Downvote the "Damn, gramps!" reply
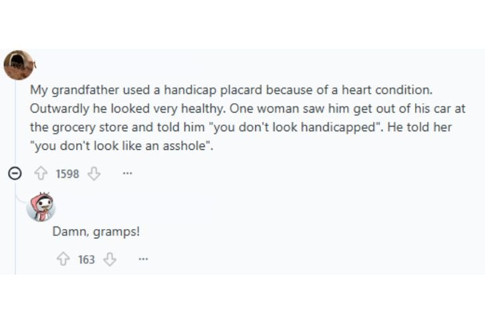 coord(110,259)
